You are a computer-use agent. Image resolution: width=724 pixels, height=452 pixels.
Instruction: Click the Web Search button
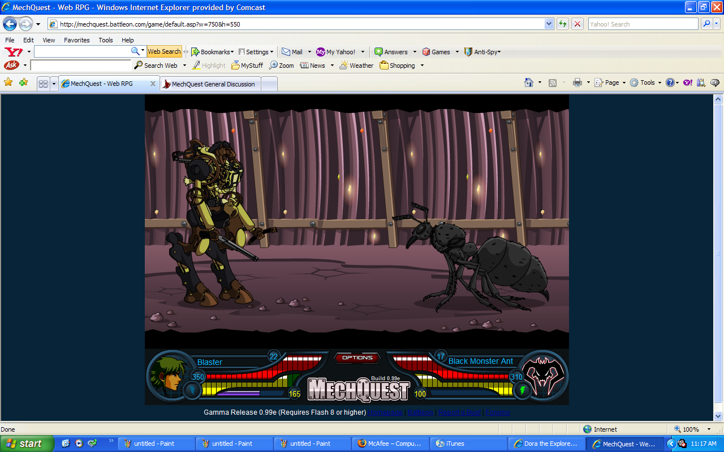pyautogui.click(x=164, y=51)
